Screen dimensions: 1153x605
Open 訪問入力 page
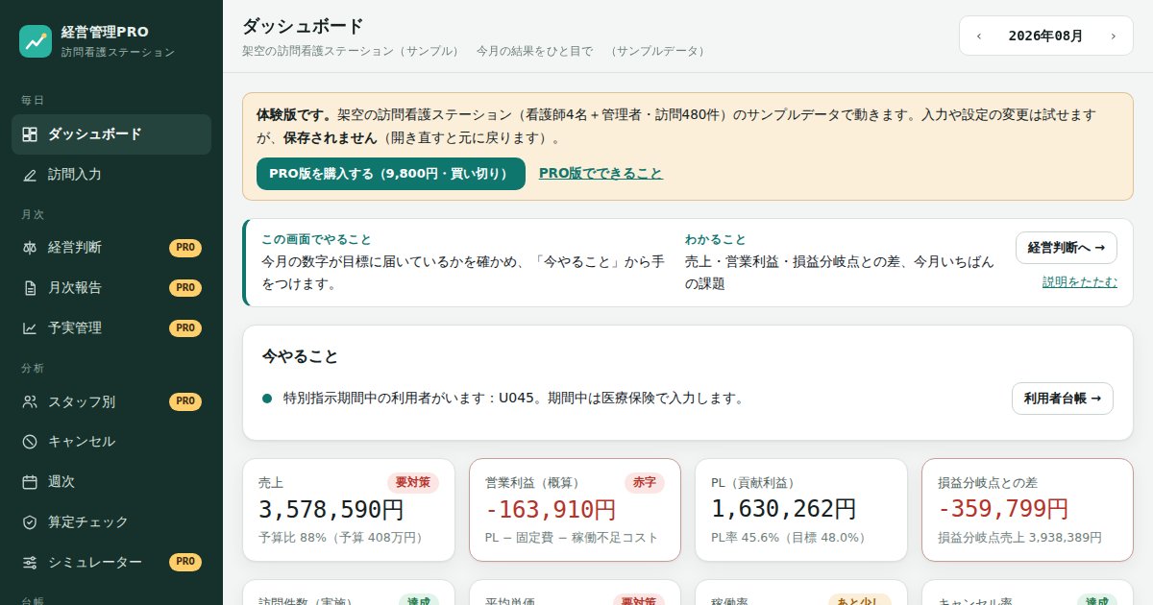pos(111,175)
